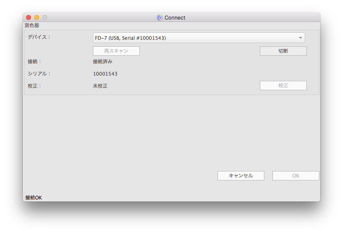Click the キャンセル button
The width and height of the screenshot is (343, 234).
pos(241,176)
